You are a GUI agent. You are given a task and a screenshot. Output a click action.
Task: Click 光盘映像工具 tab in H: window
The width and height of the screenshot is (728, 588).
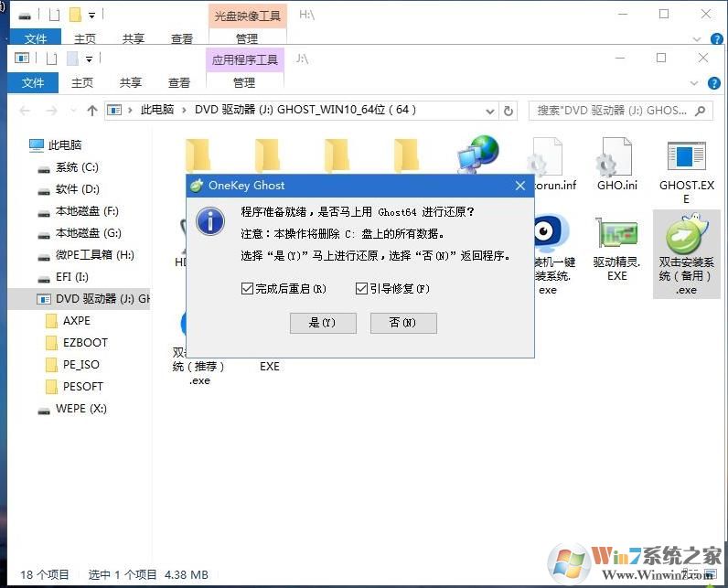pos(248,16)
